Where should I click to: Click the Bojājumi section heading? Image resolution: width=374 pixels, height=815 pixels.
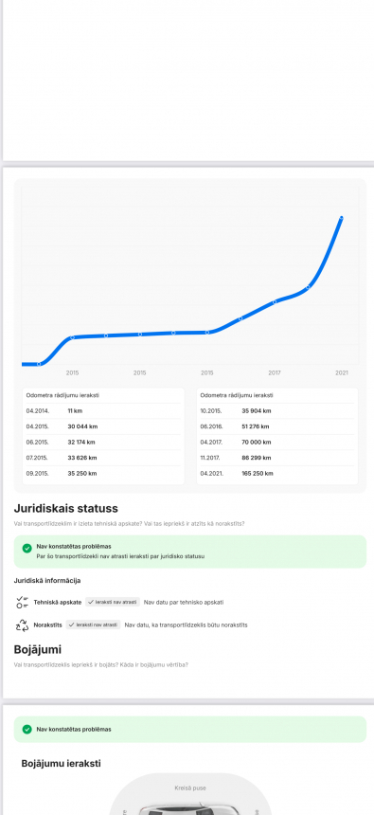(38, 650)
